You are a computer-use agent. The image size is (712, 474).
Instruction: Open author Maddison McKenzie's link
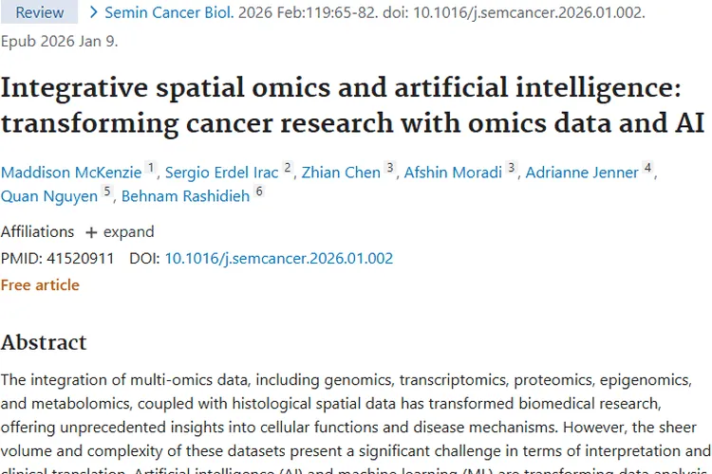pyautogui.click(x=71, y=172)
